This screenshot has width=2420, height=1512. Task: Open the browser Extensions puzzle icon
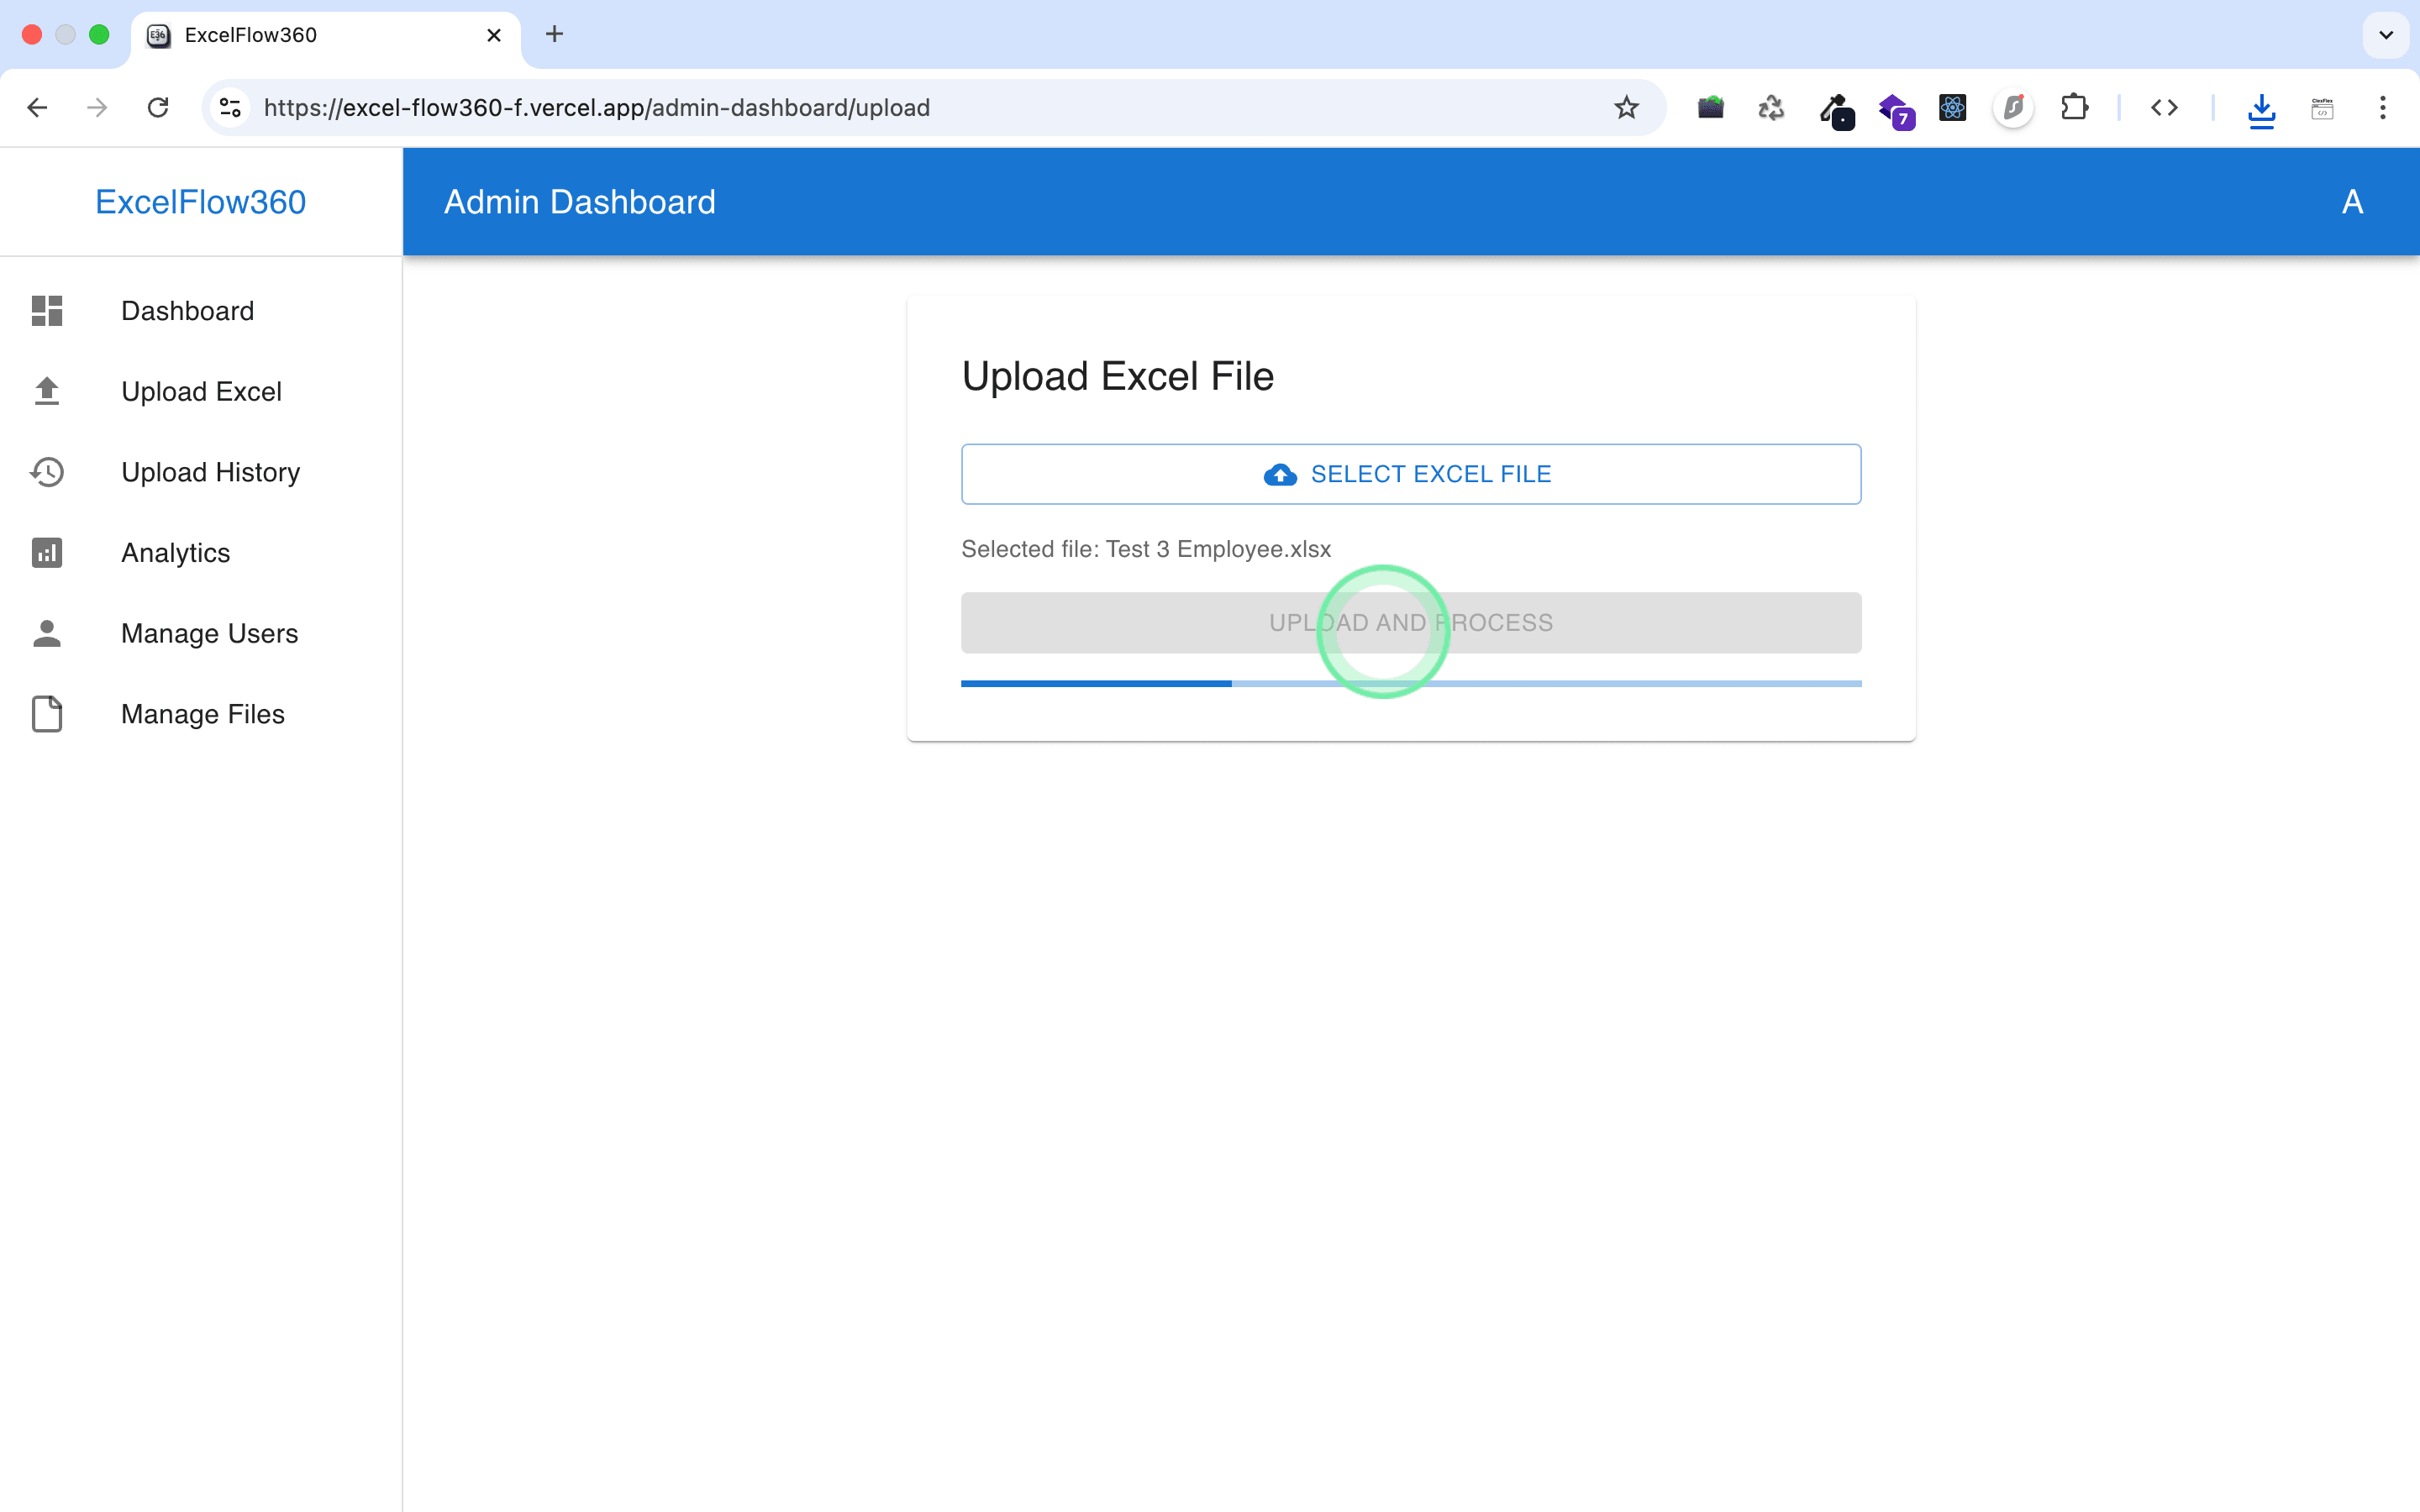2074,107
